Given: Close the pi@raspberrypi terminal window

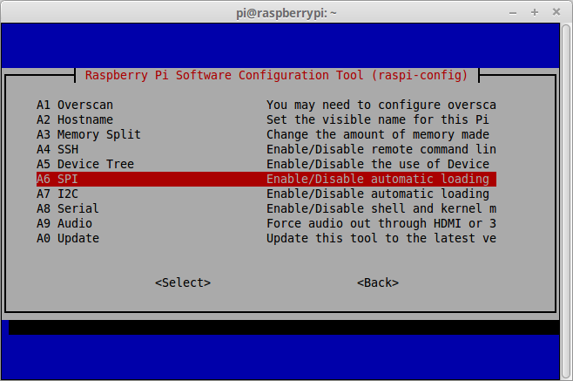Looking at the screenshot, I should coord(556,12).
